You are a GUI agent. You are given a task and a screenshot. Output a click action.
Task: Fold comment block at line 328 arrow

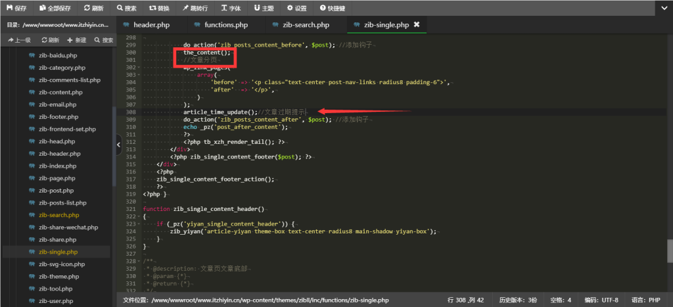click(x=139, y=261)
